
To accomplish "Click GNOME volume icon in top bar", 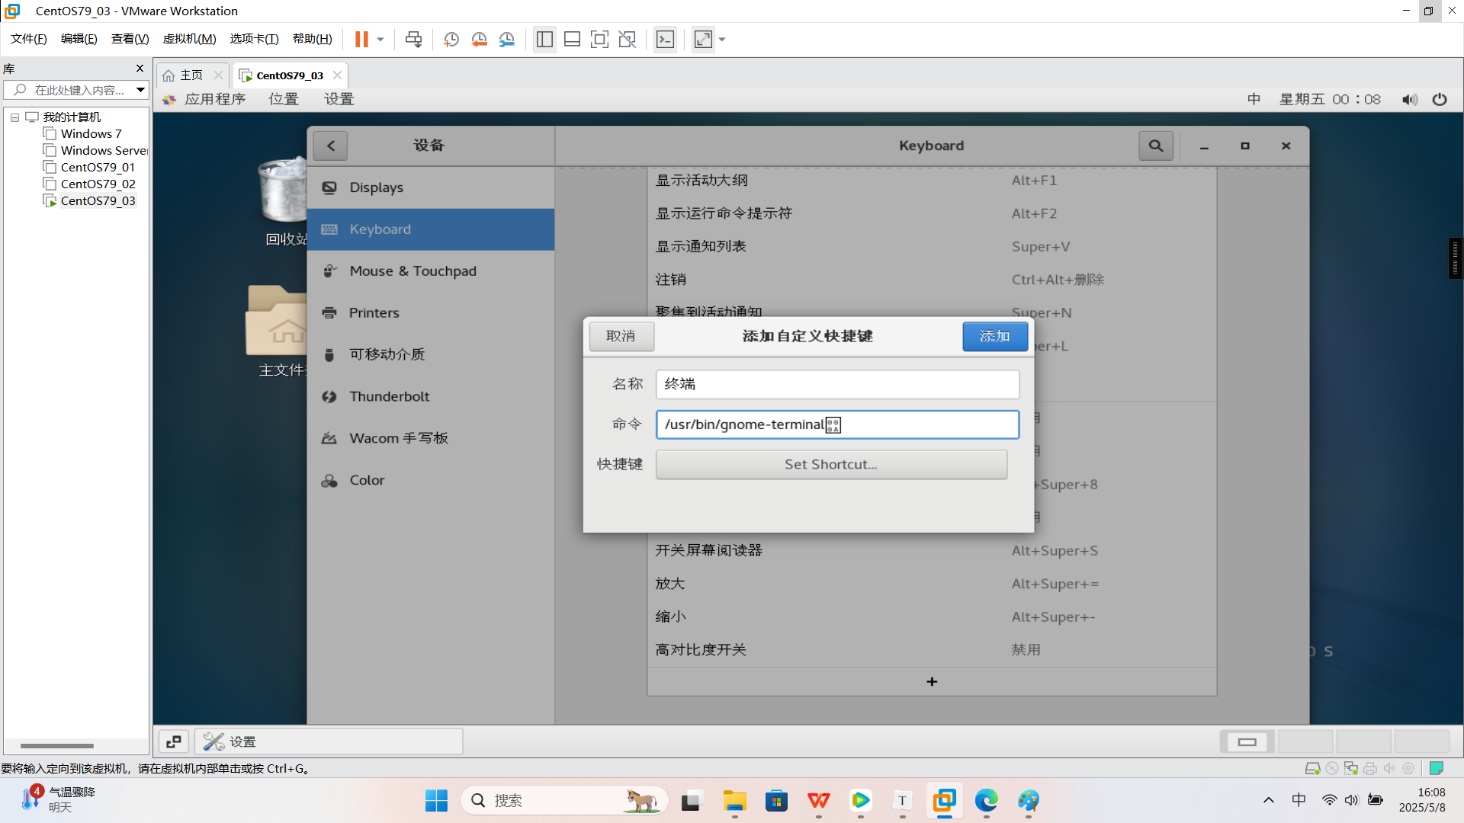I will 1409,99.
